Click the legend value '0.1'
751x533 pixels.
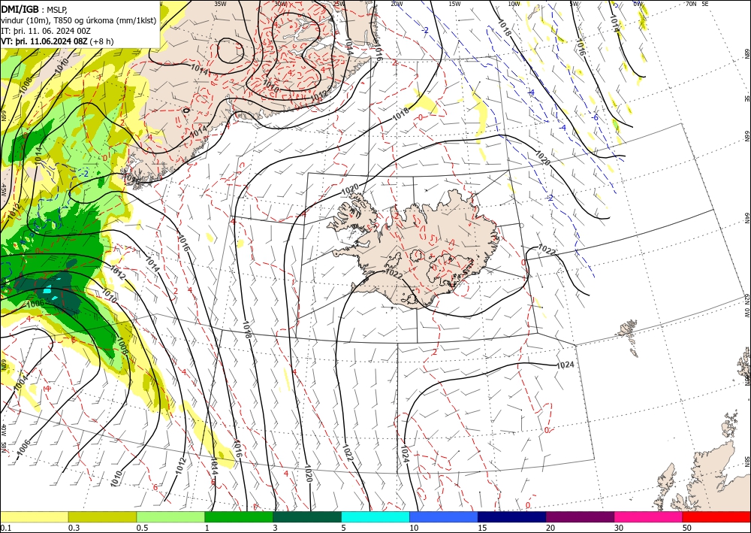5,528
